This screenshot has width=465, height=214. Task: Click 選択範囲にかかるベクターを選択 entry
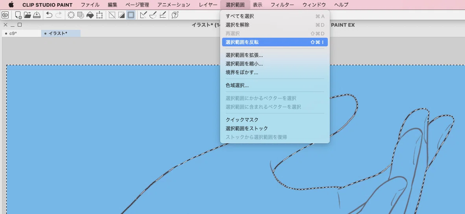pyautogui.click(x=275, y=98)
